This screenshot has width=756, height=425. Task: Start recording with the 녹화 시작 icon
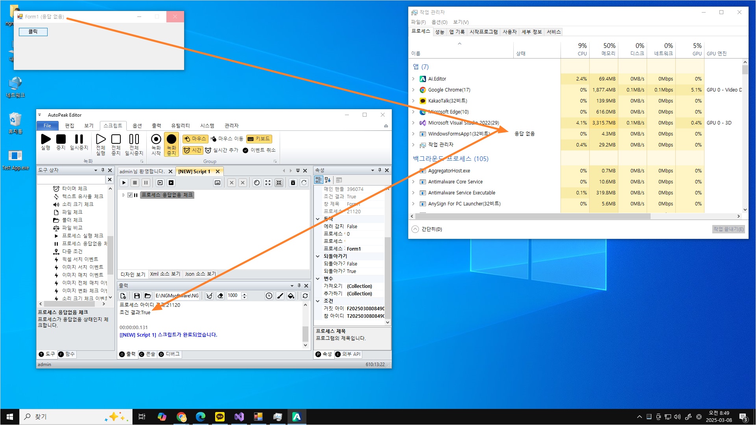[x=156, y=139]
